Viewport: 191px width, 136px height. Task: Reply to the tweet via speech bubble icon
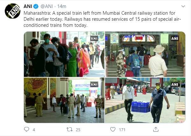26,129
